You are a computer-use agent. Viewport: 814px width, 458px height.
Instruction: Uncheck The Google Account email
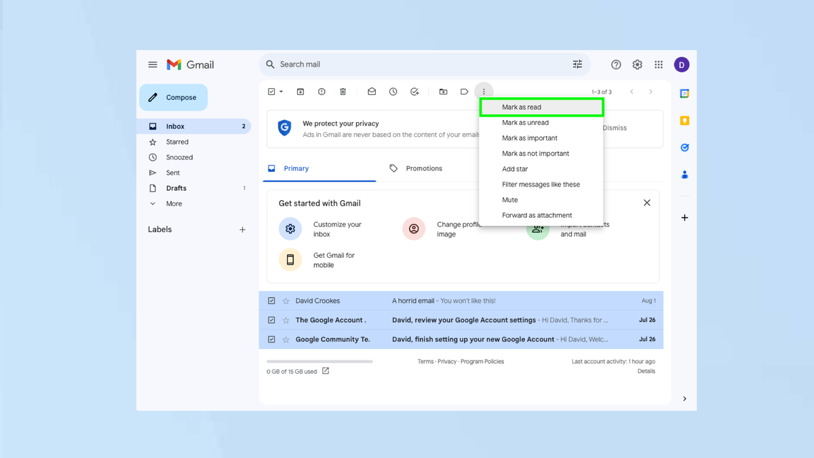pyautogui.click(x=271, y=320)
